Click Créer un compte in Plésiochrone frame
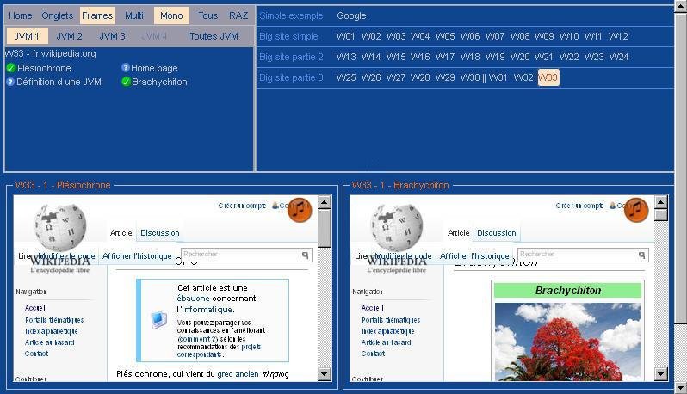 tap(242, 206)
